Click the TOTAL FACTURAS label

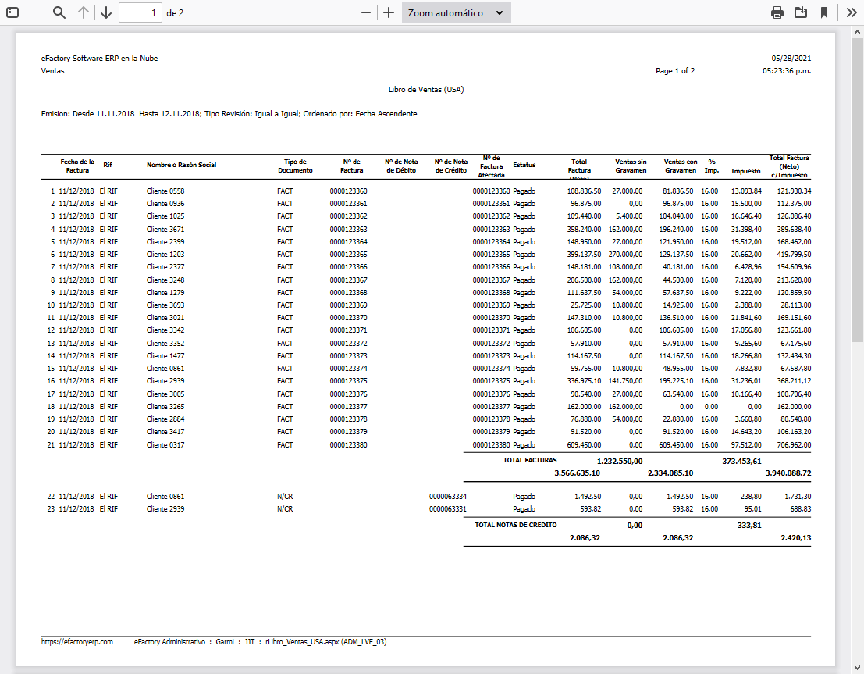[x=530, y=461]
